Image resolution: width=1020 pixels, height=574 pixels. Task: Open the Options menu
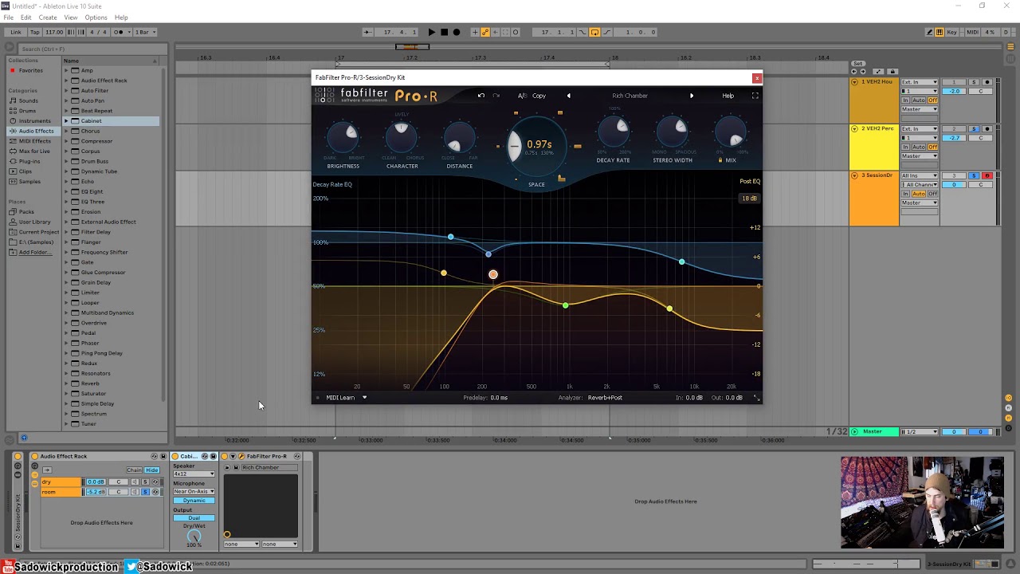96,18
